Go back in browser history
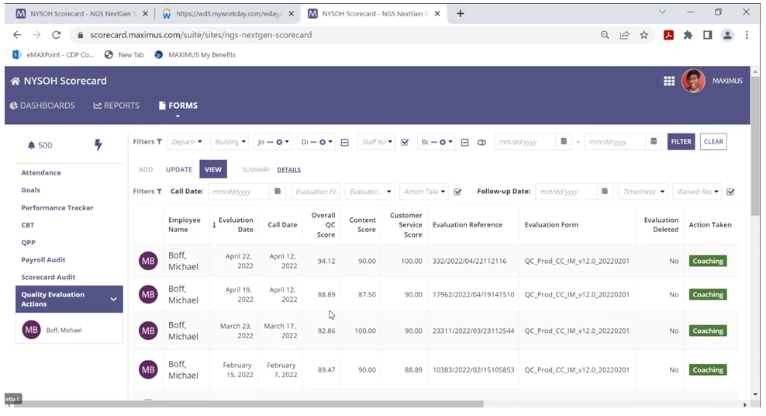This screenshot has height=416, width=766. pyautogui.click(x=17, y=35)
